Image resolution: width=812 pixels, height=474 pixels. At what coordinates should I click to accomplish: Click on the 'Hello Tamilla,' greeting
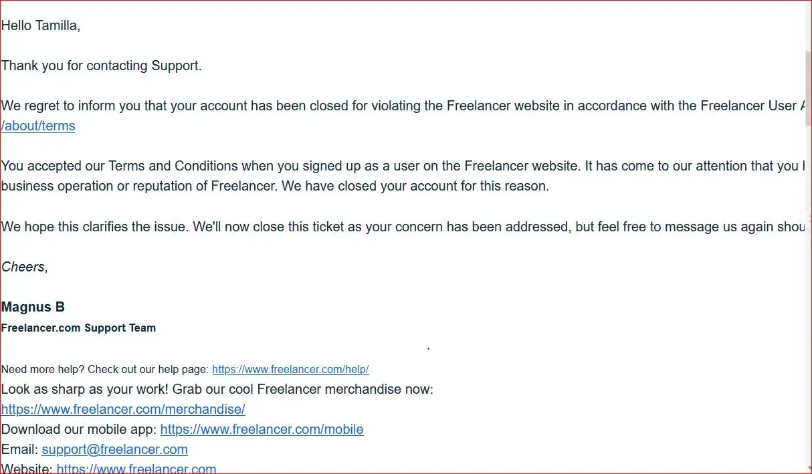click(41, 25)
